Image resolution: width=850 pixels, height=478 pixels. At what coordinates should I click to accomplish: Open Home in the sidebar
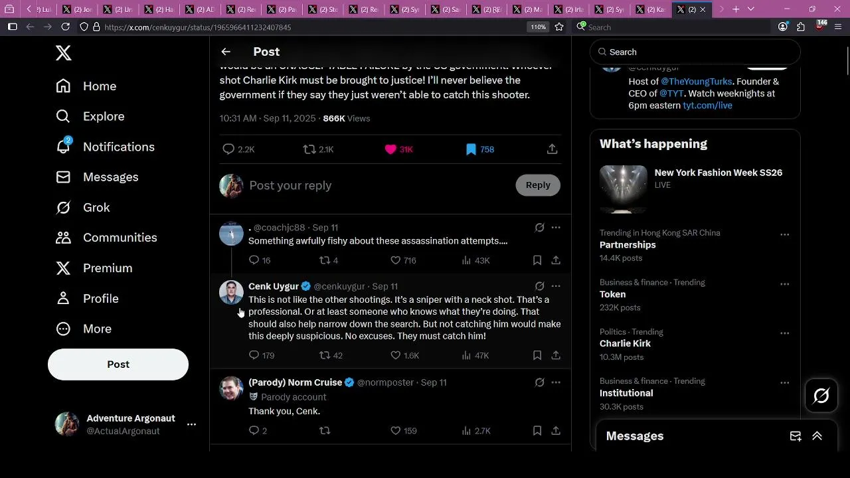[x=86, y=86]
